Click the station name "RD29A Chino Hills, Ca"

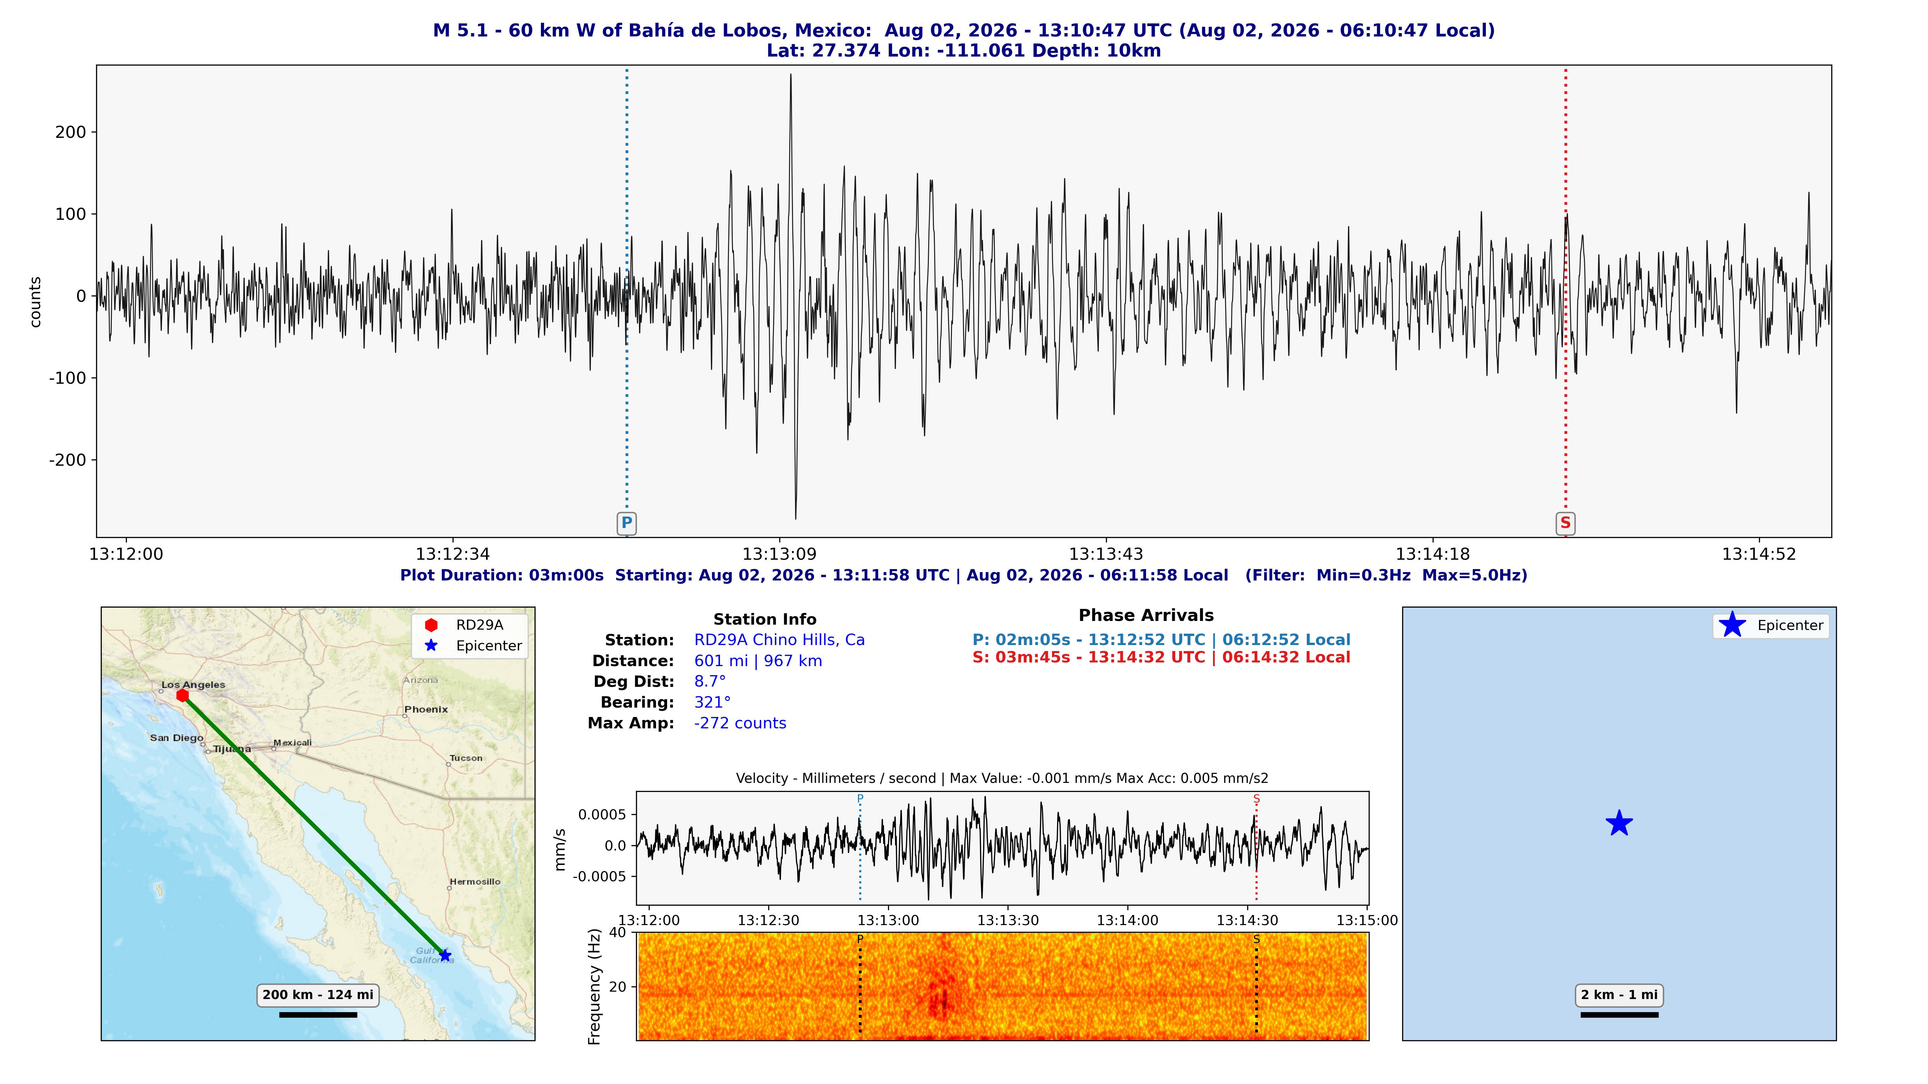[779, 640]
